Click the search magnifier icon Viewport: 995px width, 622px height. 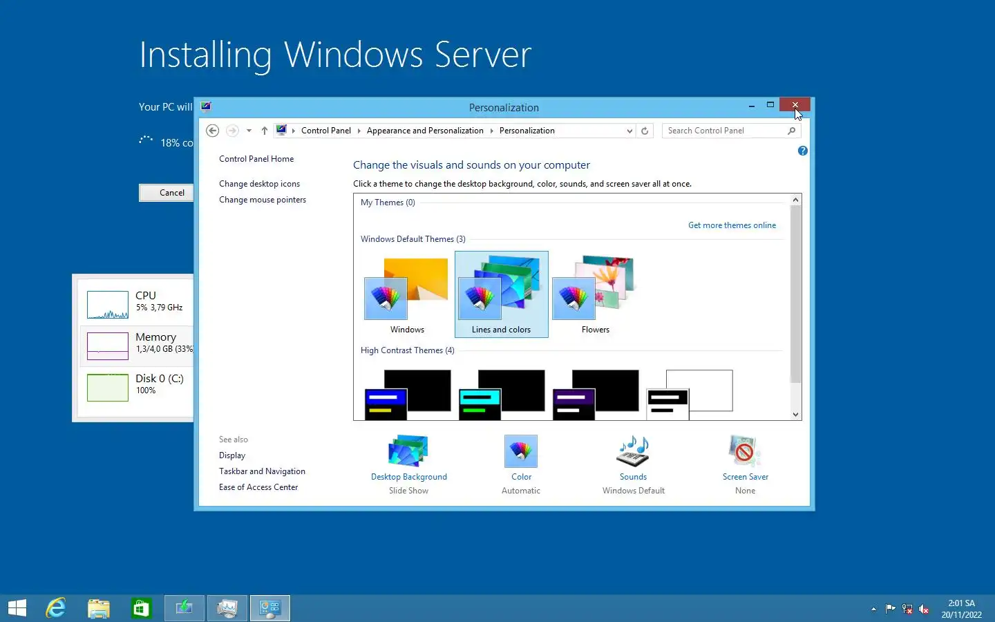792,131
